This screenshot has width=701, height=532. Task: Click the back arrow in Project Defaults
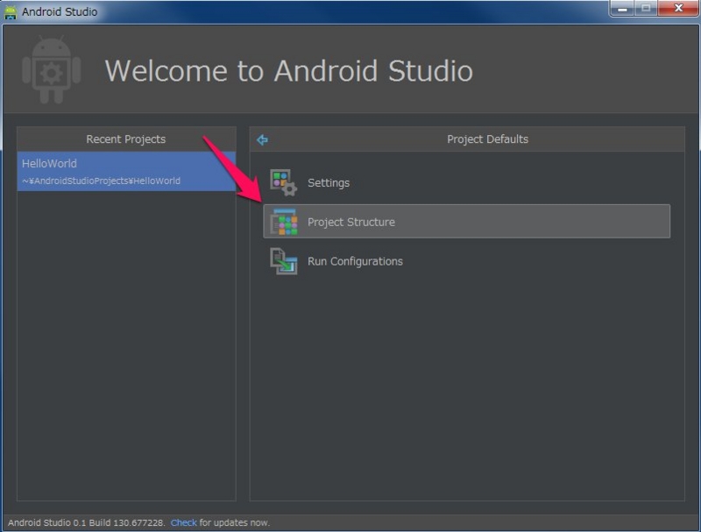click(x=262, y=140)
